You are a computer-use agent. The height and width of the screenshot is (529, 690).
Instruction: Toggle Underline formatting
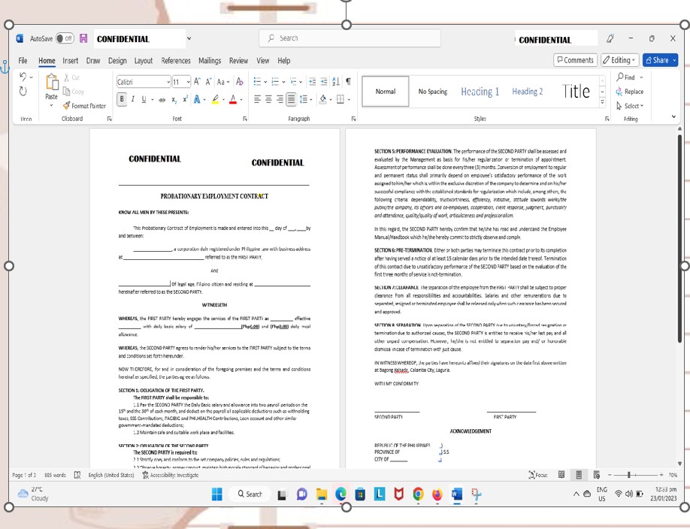[144, 99]
